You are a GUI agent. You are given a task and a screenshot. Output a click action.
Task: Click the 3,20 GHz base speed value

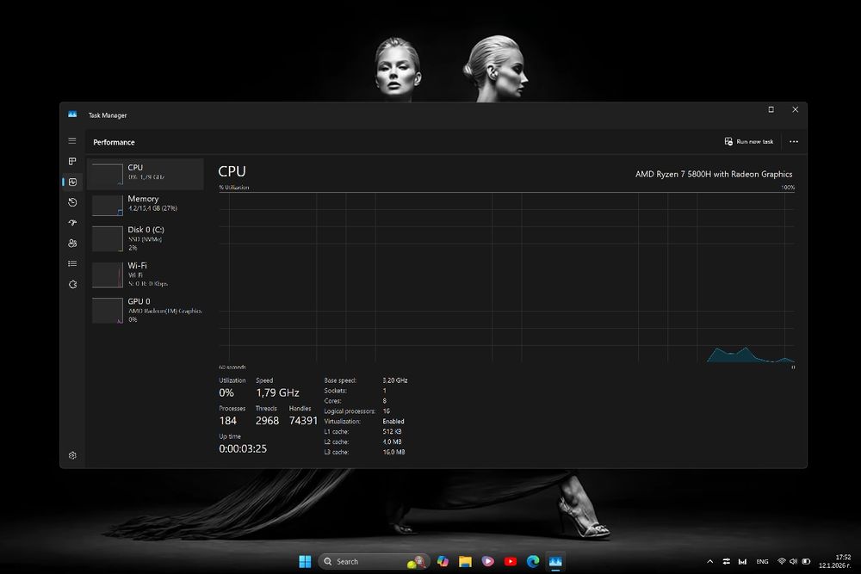[395, 380]
